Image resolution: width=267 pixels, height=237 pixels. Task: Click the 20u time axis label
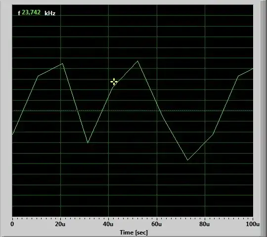point(60,224)
